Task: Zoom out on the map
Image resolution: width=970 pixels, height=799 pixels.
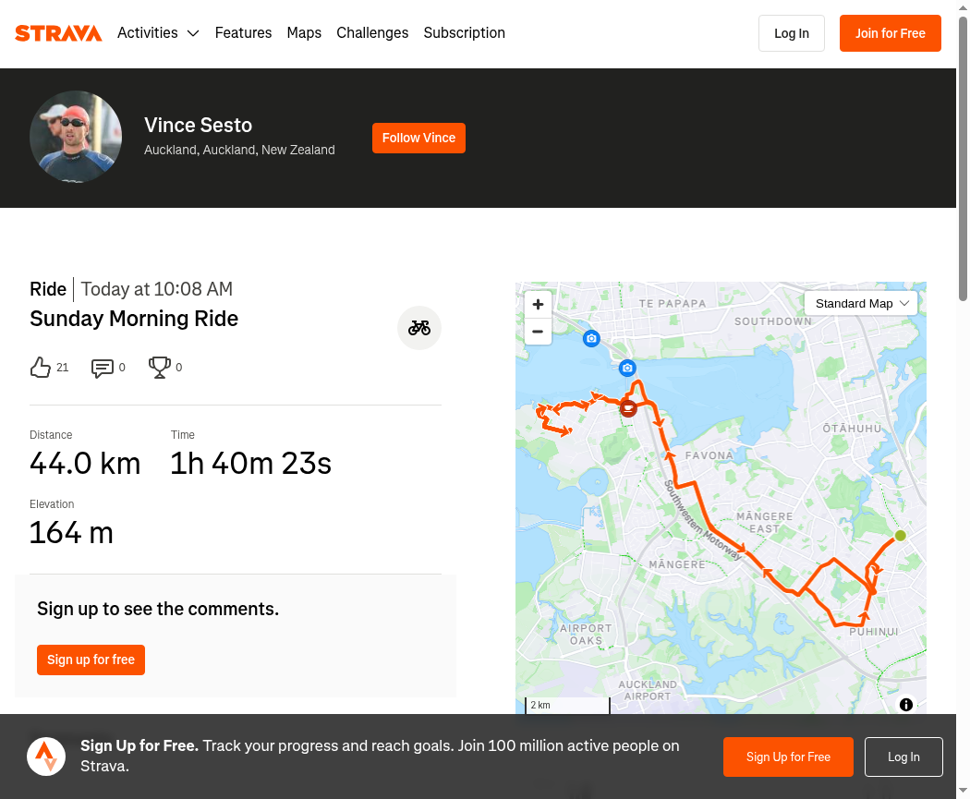Action: [538, 332]
